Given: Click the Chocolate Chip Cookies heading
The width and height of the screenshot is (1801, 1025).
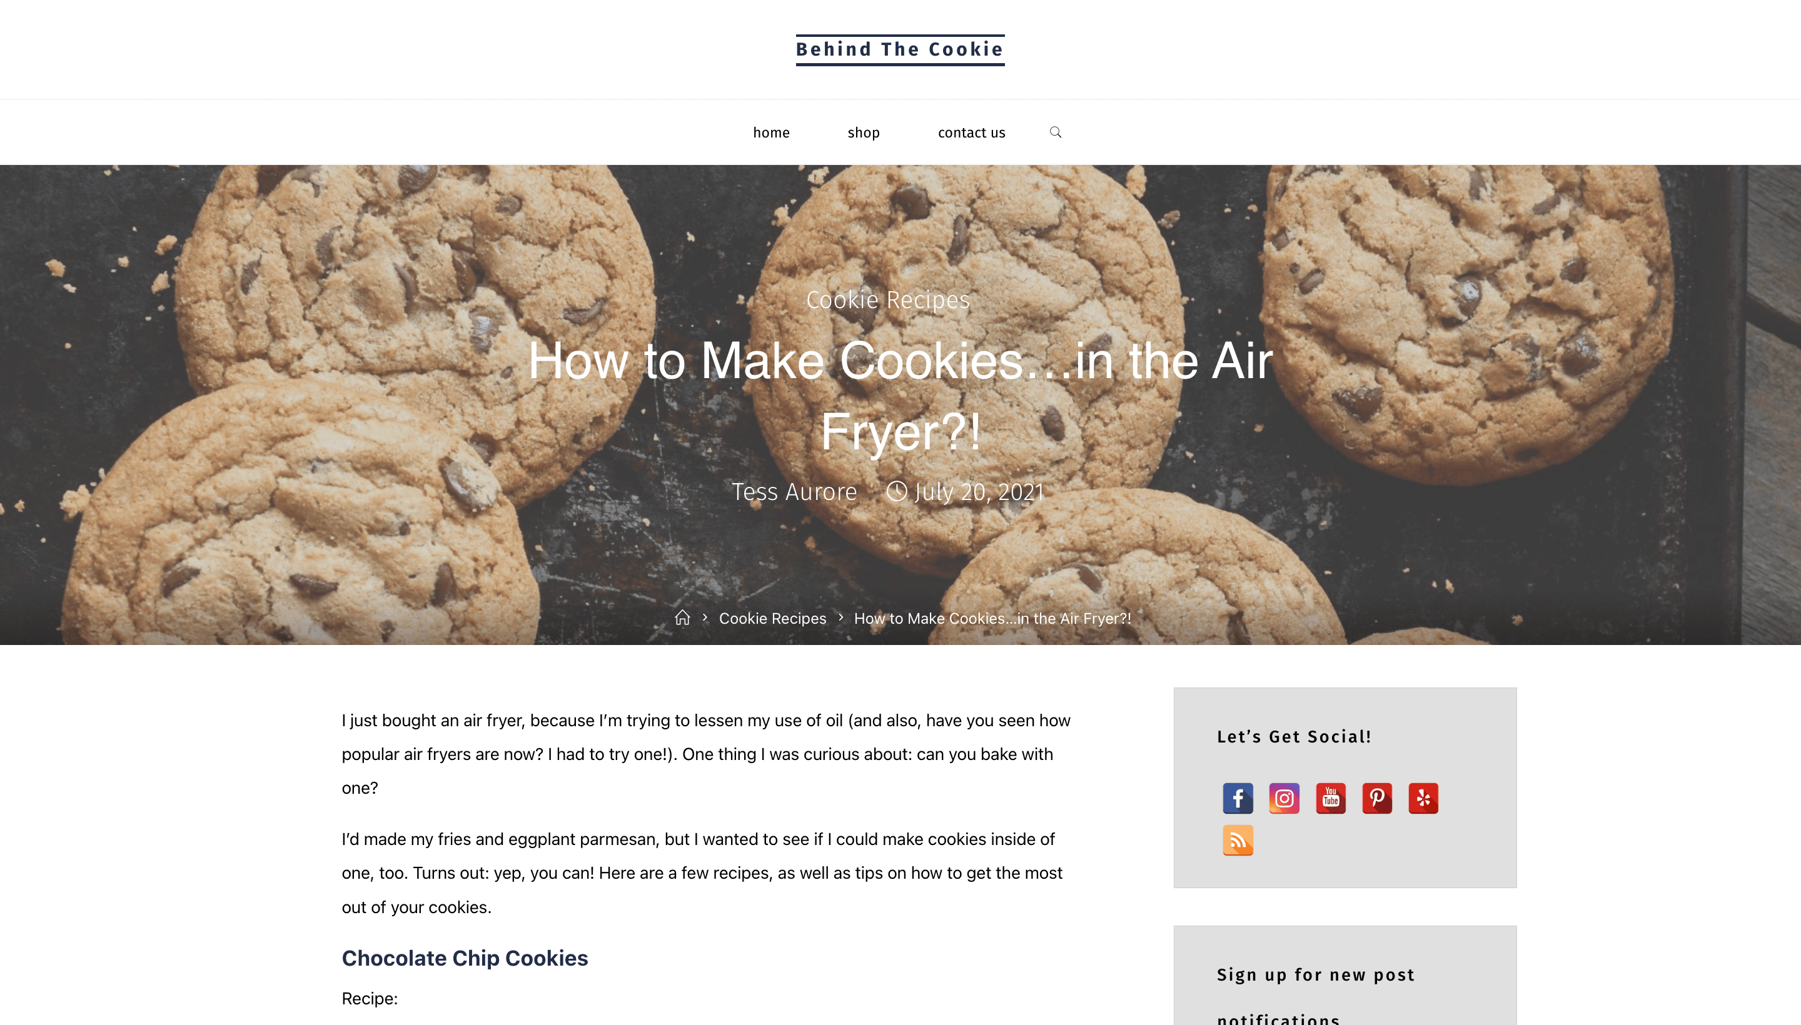Looking at the screenshot, I should 464,958.
